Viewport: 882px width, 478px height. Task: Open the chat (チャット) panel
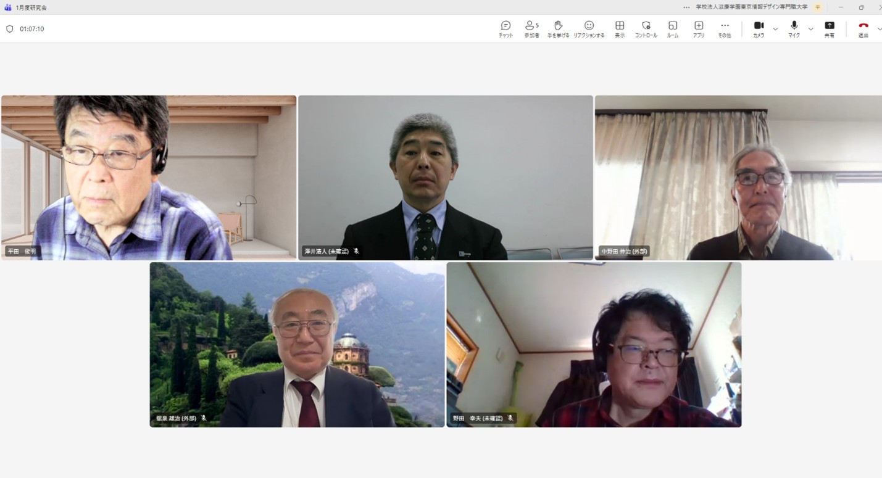click(505, 28)
